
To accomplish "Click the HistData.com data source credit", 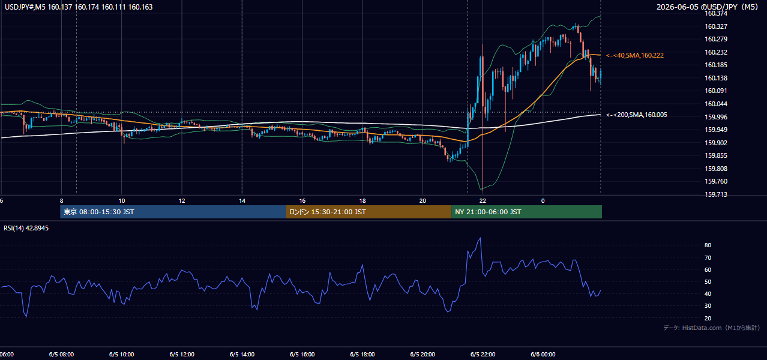I will pyautogui.click(x=712, y=328).
